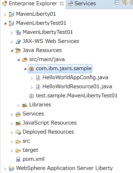Select Deployed Resources
The height and width of the screenshot is (173, 133).
click(x=48, y=132)
